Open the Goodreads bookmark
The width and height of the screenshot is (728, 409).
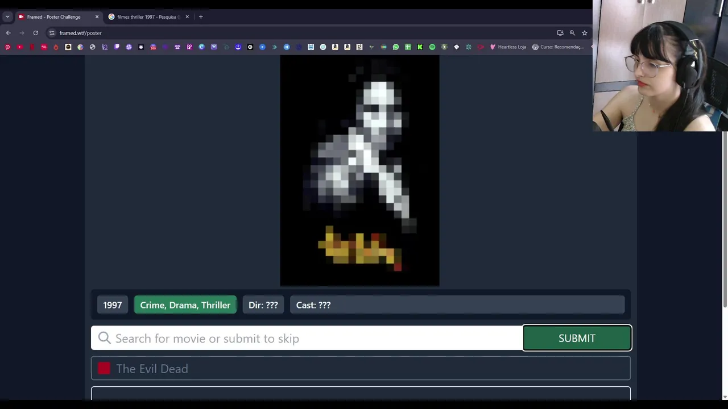(359, 47)
